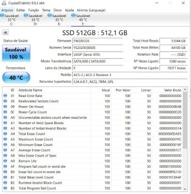The width and height of the screenshot is (191, 194).
Task: Open the Disco menu
Action: [x=57, y=10]
